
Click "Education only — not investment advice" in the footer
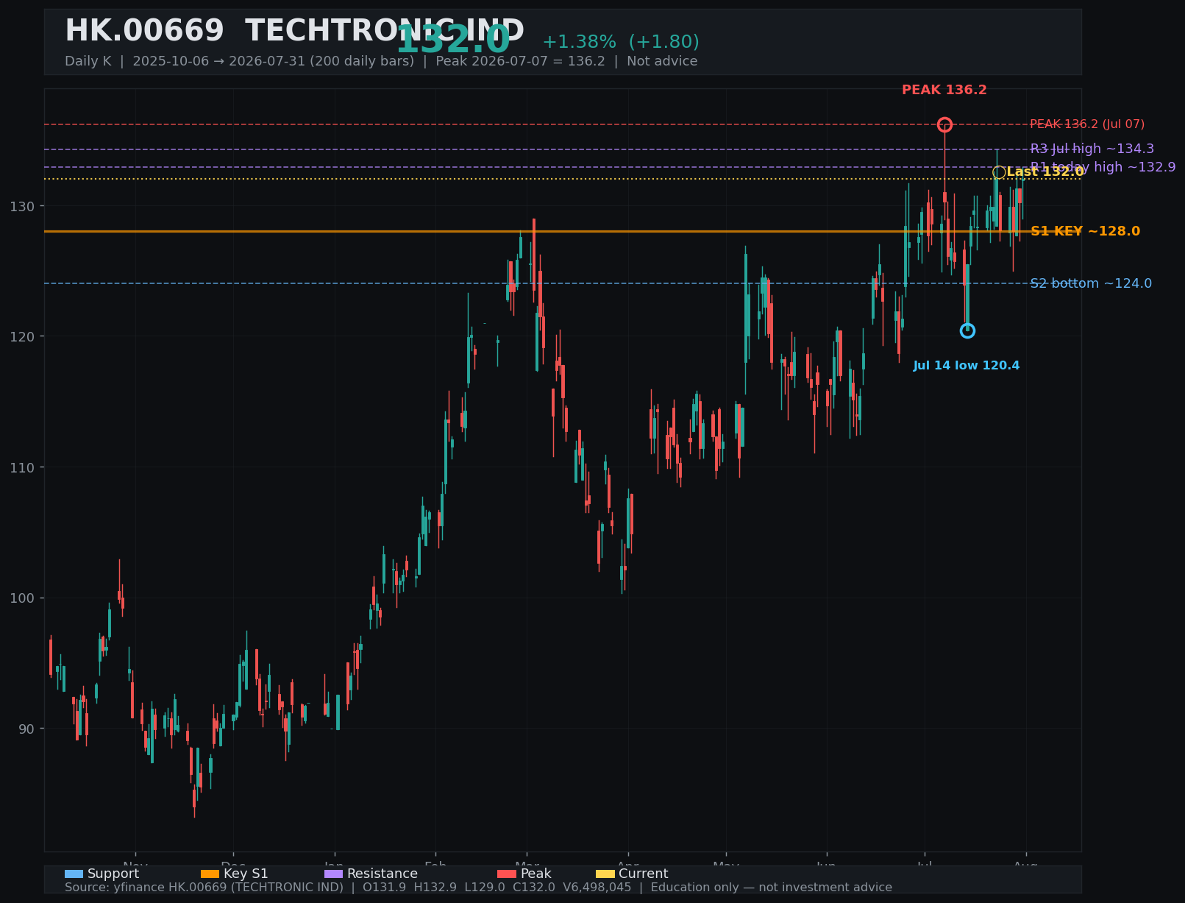[772, 888]
